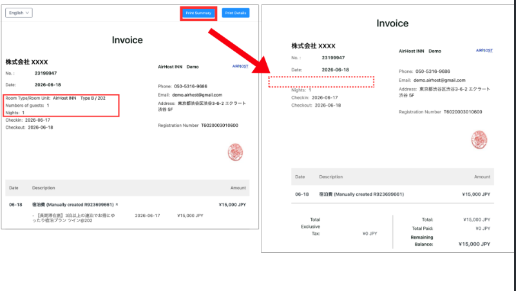Select Date value 2026-06-18 on the invoice page
Image resolution: width=516 pixels, height=291 pixels.
click(48, 85)
